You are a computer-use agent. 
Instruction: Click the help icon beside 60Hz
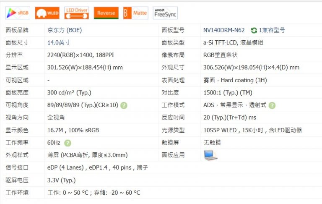68,143
